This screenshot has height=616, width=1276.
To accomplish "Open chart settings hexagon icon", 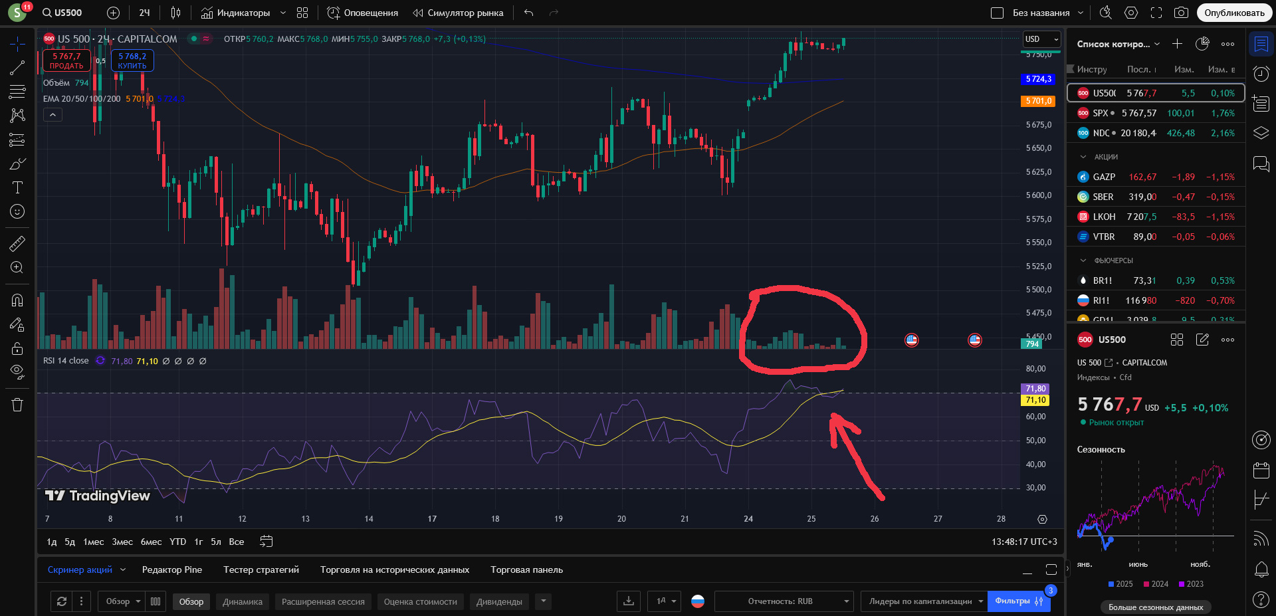I will pyautogui.click(x=1131, y=13).
